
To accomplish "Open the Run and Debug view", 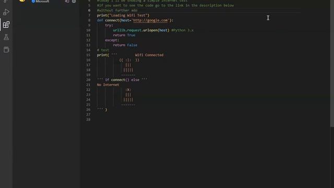I will tap(6, 12).
